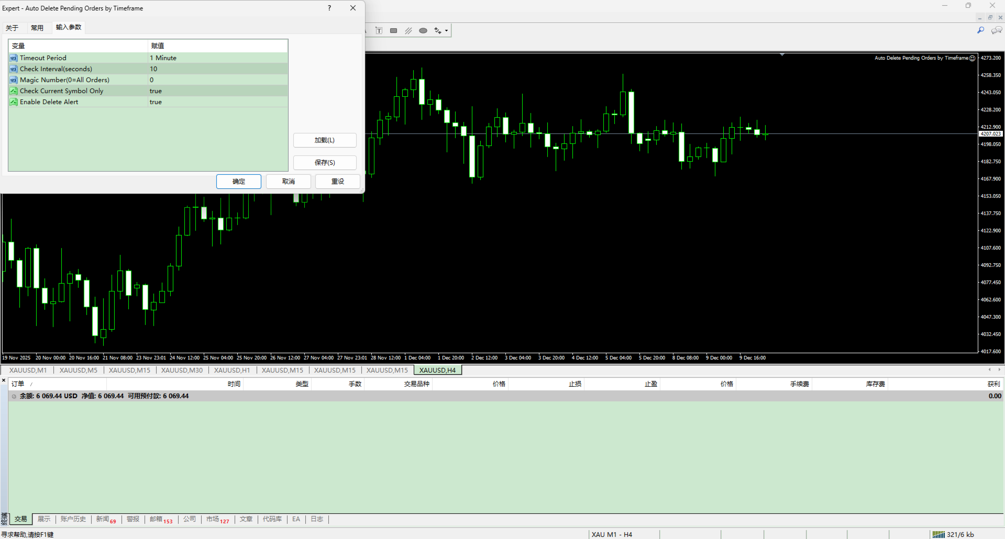Click the 赋值 column header
The height and width of the screenshot is (539, 1005).
pos(218,46)
